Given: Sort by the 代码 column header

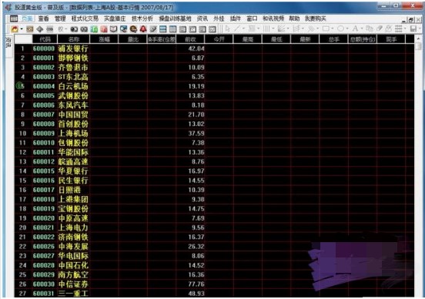Looking at the screenshot, I should [x=45, y=39].
